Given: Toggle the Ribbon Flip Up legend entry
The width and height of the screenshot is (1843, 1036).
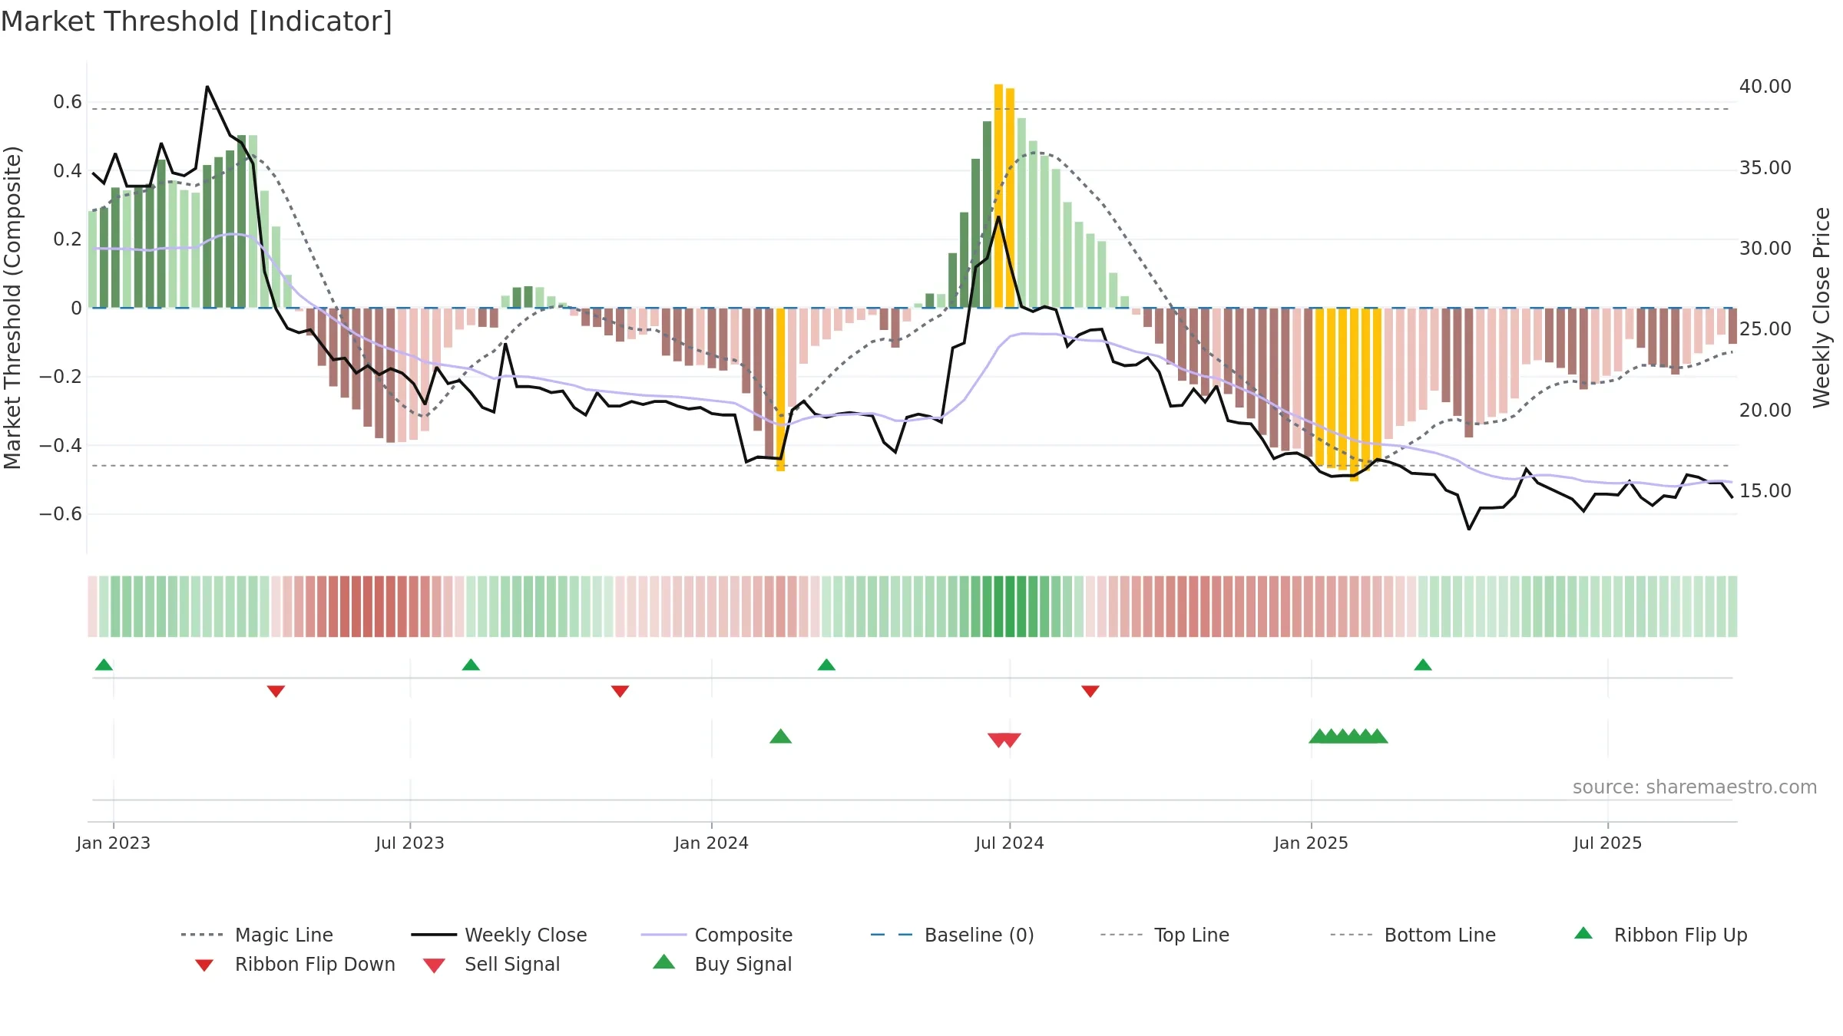Looking at the screenshot, I should (1660, 935).
